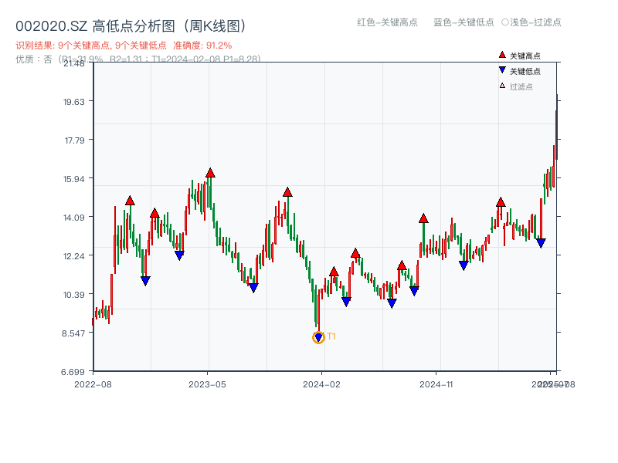The height and width of the screenshot is (463, 618).
Task: Click the 2023-05 x-axis label
Action: click(207, 384)
